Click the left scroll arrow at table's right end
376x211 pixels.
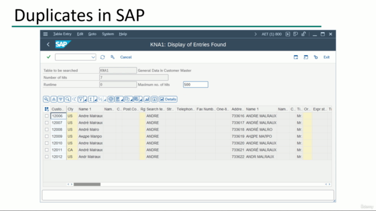click(326, 184)
